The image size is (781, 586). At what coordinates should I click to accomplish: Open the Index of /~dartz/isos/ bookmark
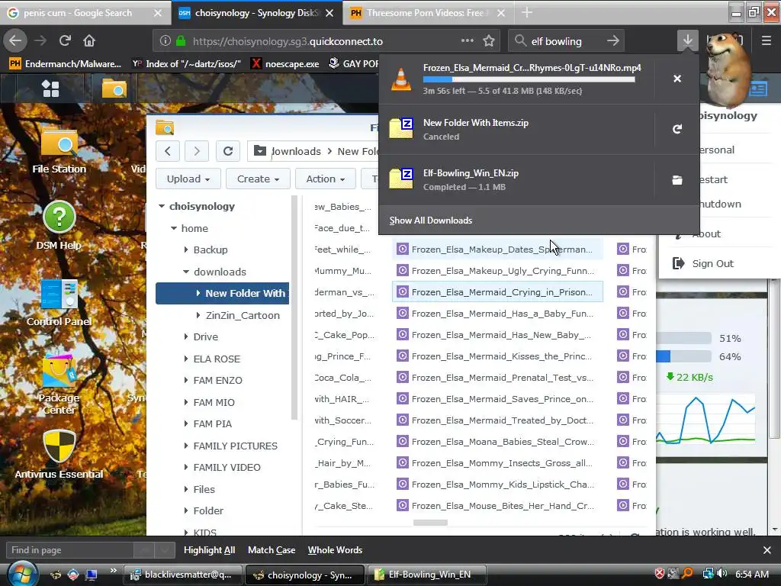pyautogui.click(x=186, y=64)
